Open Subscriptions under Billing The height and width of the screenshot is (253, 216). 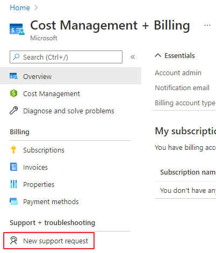click(x=44, y=150)
